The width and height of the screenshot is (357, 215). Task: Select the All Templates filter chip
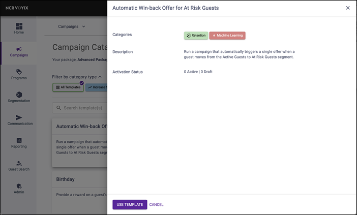point(68,87)
